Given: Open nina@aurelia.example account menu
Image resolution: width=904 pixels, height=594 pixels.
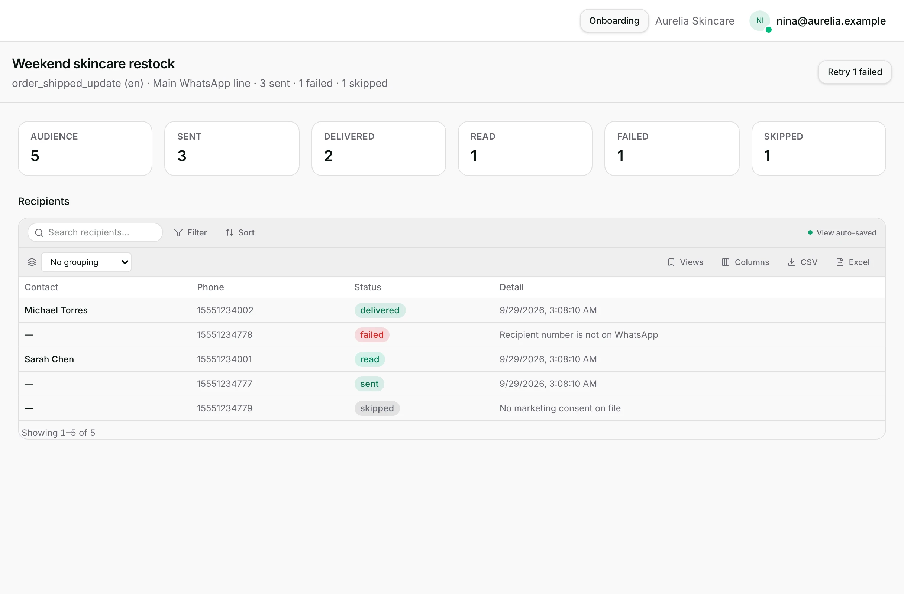Looking at the screenshot, I should 831,21.
